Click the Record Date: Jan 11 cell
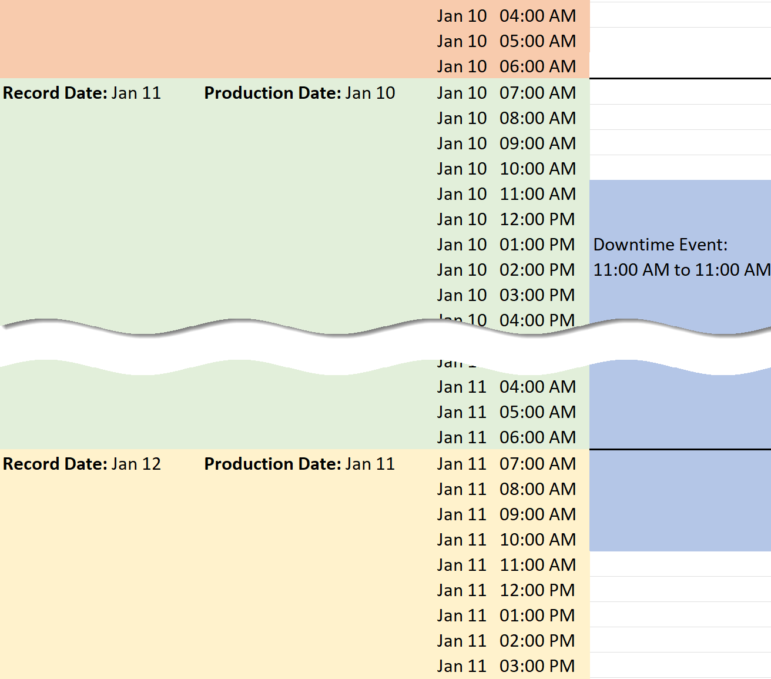 click(x=82, y=93)
